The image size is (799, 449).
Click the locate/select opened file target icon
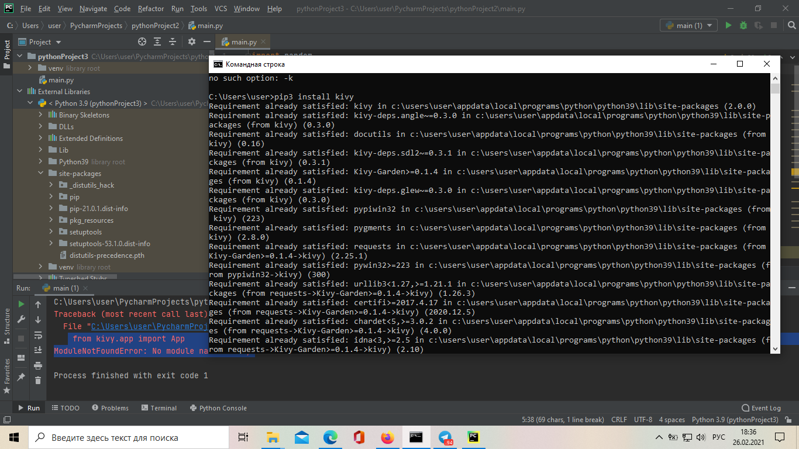click(142, 42)
